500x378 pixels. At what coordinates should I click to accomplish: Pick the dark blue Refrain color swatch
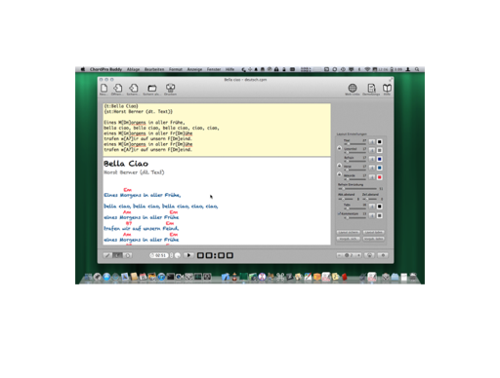[380, 159]
